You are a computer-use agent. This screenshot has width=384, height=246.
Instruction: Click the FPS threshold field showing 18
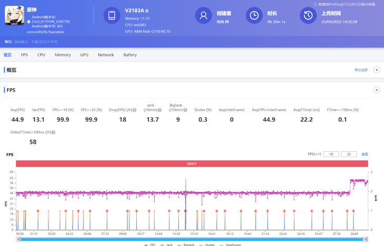tap(331, 155)
